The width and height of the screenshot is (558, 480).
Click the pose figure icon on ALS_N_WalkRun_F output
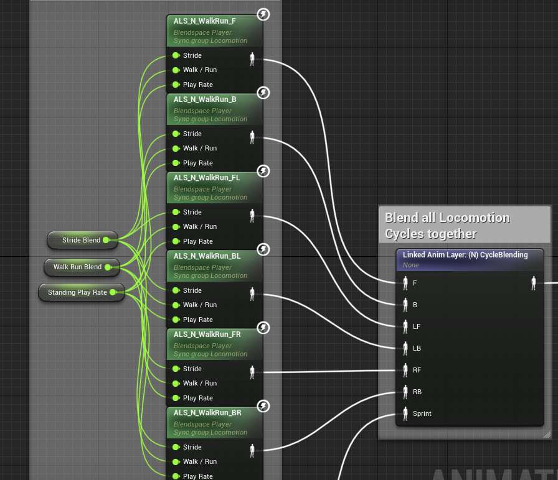252,58
